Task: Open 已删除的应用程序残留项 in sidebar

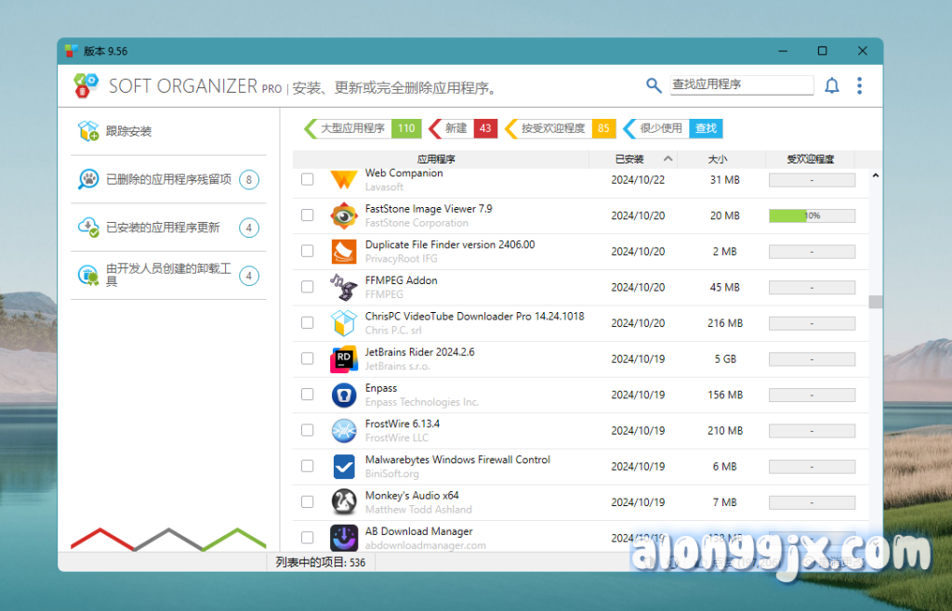Action: pyautogui.click(x=167, y=179)
